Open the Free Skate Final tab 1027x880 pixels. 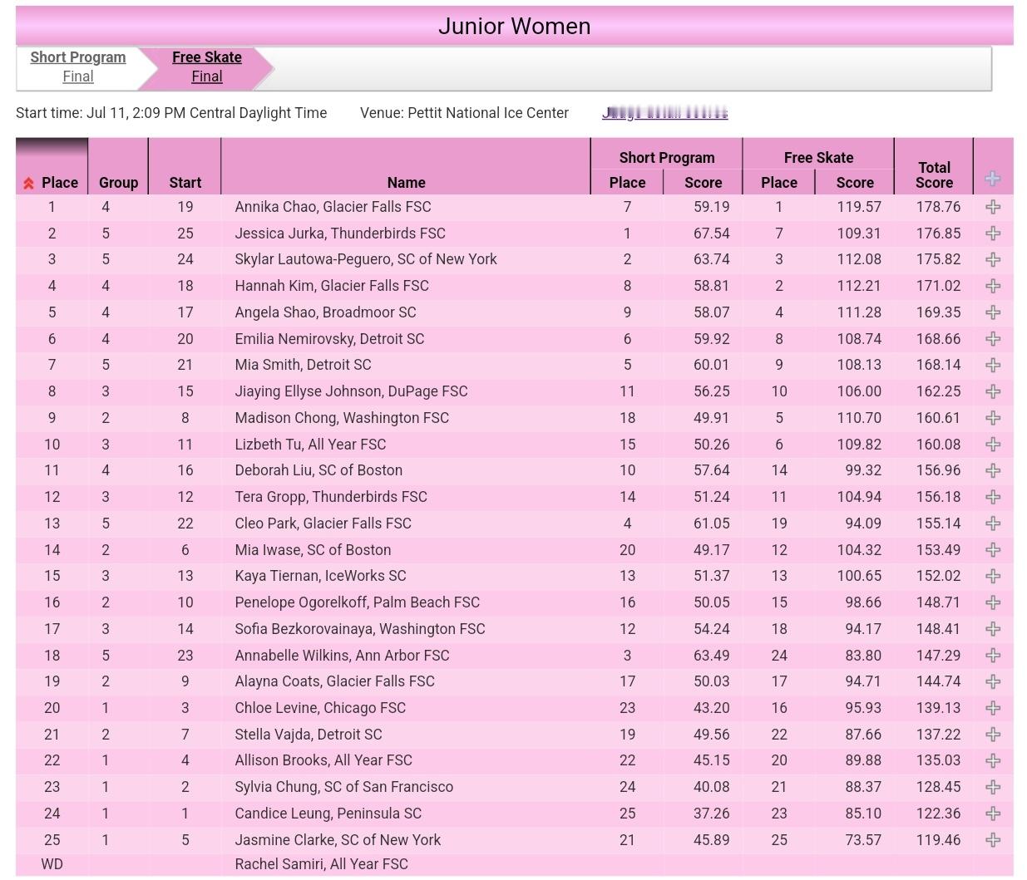click(x=207, y=67)
